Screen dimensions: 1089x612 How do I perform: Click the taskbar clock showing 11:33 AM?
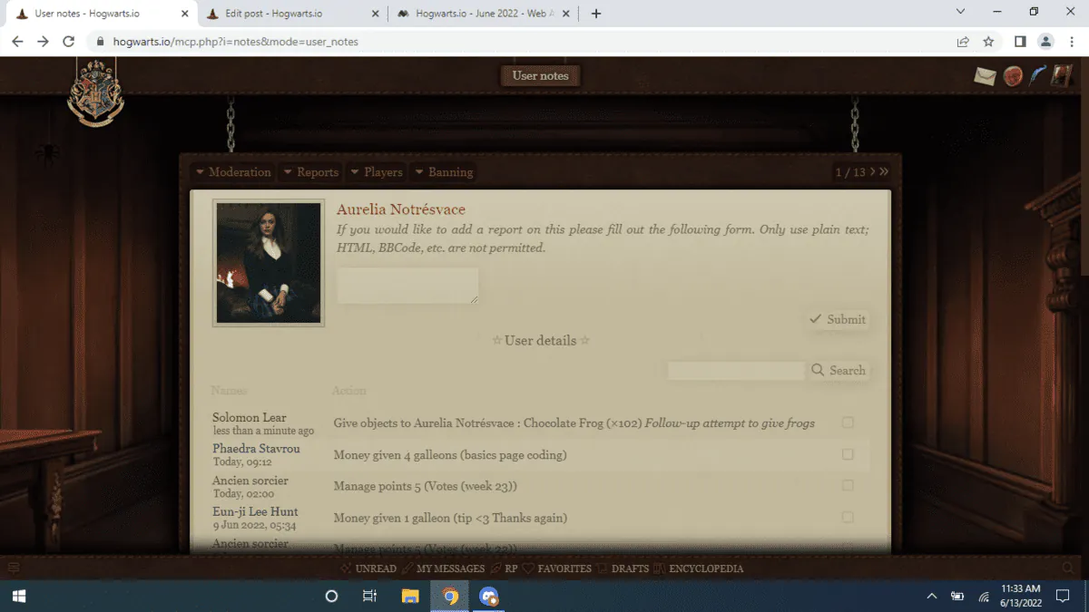(x=1021, y=596)
